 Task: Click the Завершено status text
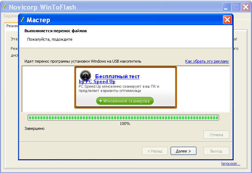coord(34,128)
